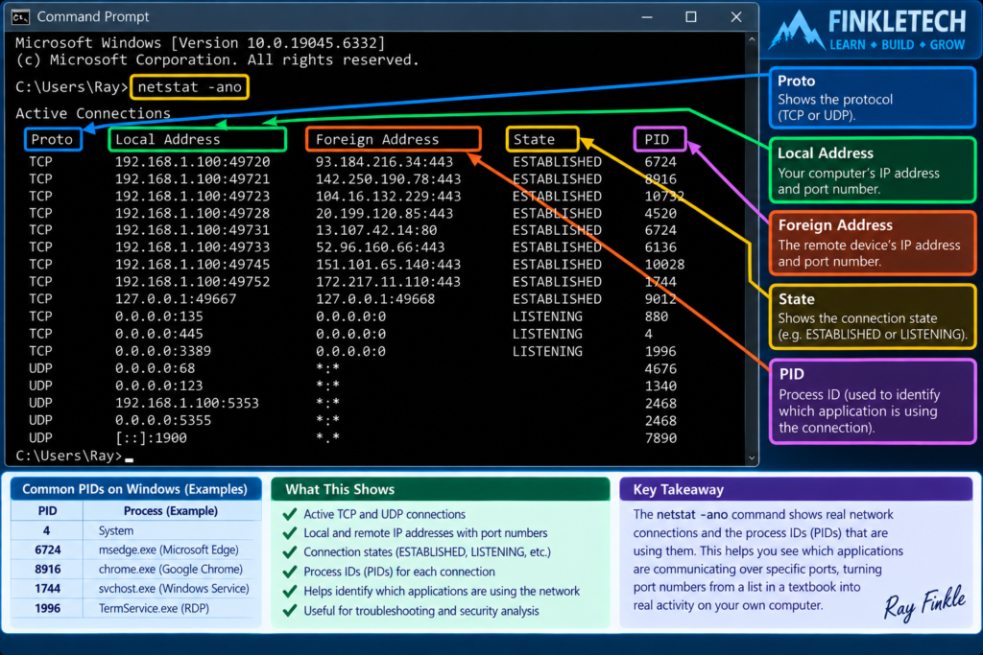The height and width of the screenshot is (655, 983).
Task: Click PID 9012 in the netstat output
Action: [x=660, y=299]
